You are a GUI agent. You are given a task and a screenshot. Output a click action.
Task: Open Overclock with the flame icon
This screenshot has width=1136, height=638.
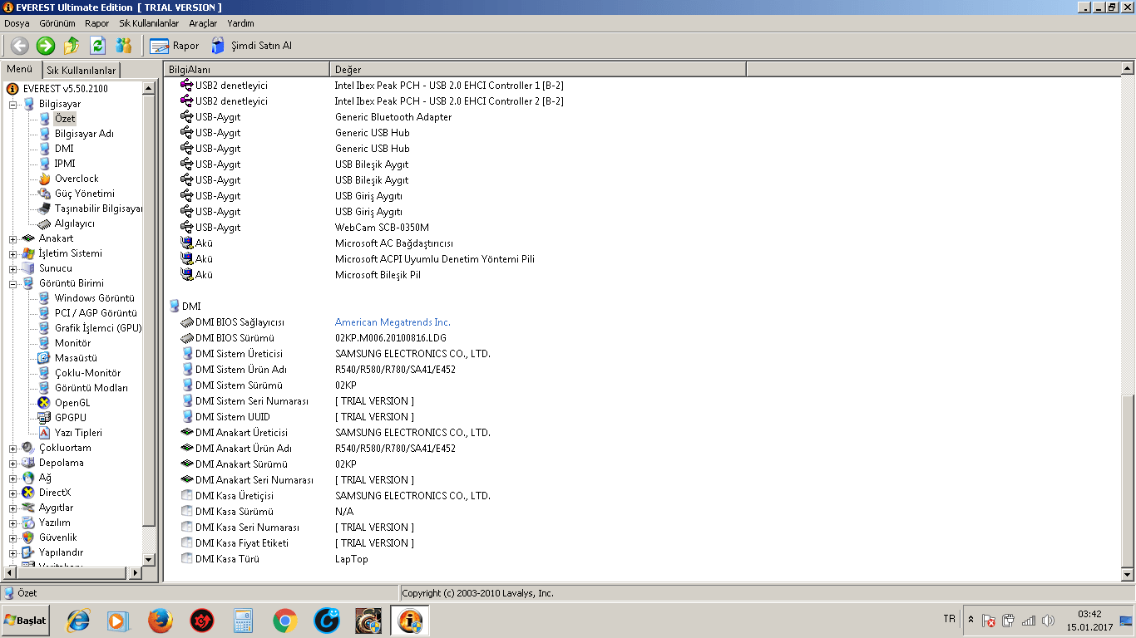[x=77, y=179]
